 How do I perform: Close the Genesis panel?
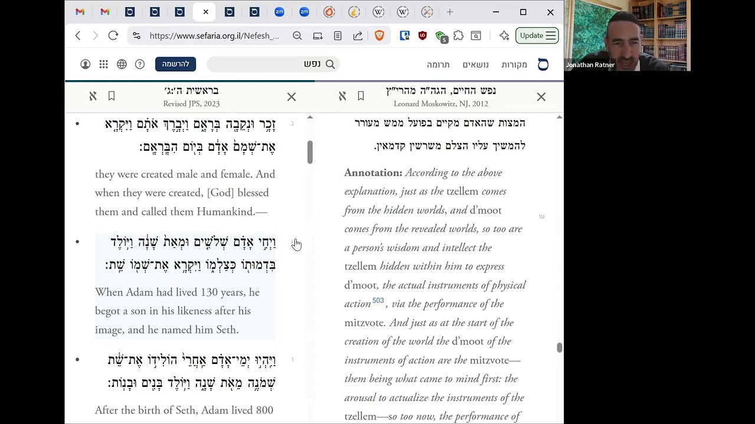(291, 97)
